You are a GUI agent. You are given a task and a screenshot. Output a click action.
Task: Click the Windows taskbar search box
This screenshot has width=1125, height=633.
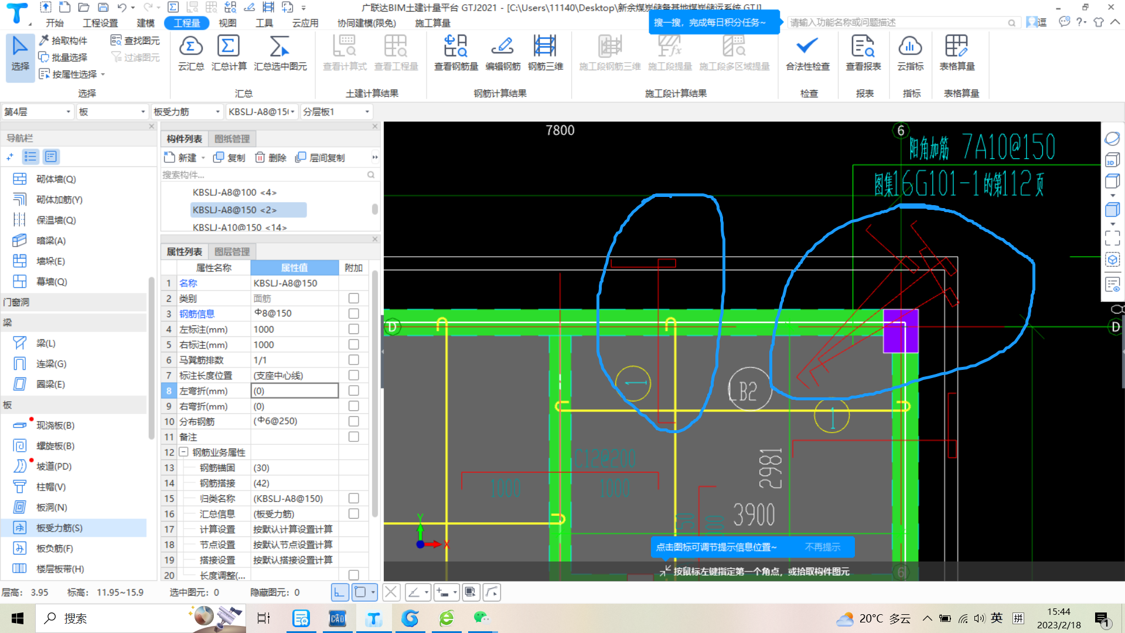(141, 618)
